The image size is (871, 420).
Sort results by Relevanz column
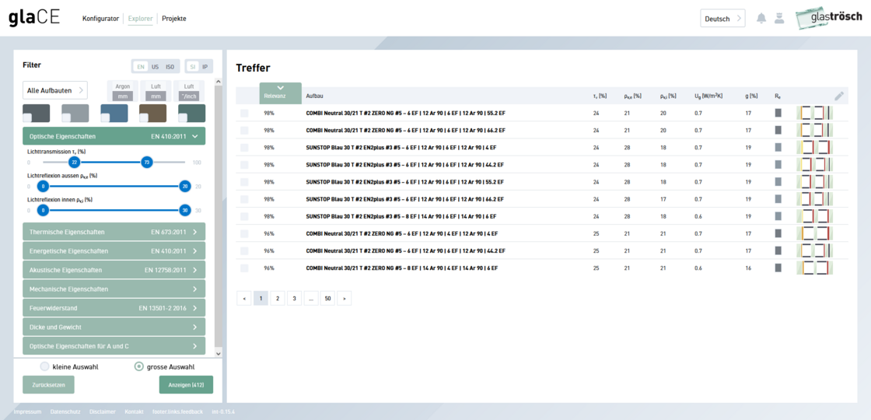pos(281,93)
